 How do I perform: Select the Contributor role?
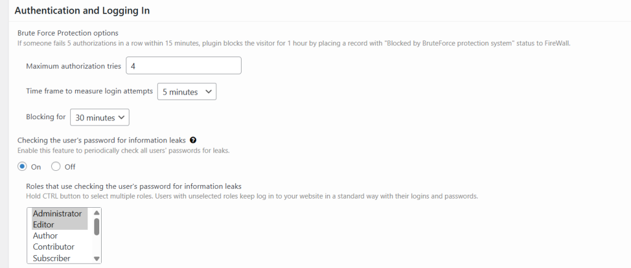coord(54,246)
